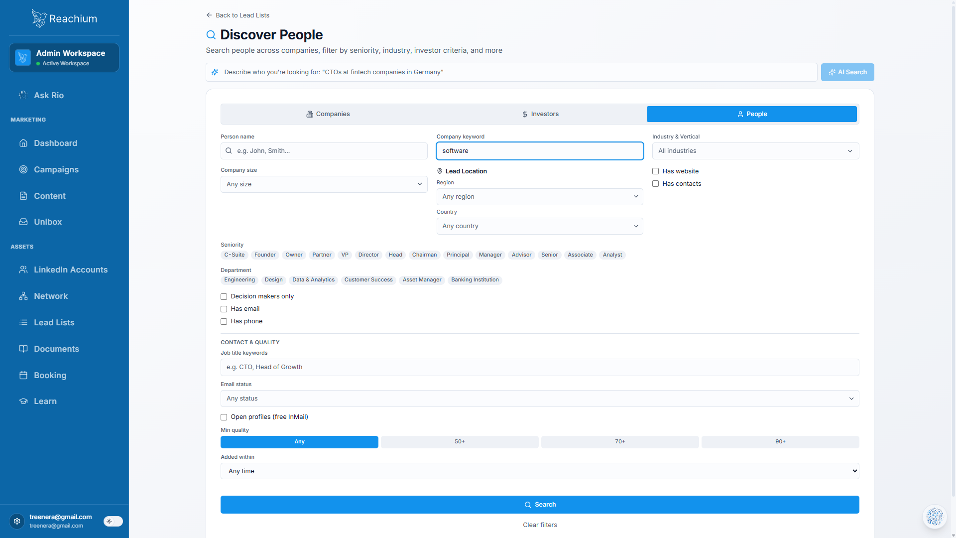Open the Any size company dropdown
Screen dimensions: 956x538
[324, 184]
